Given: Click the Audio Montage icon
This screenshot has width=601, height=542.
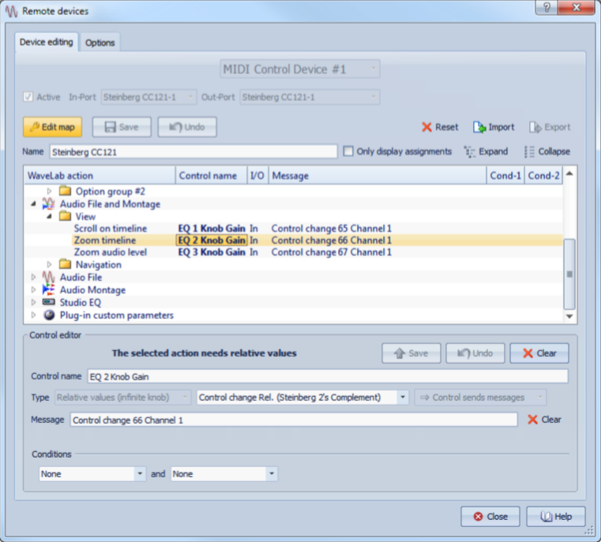Looking at the screenshot, I should coord(48,290).
